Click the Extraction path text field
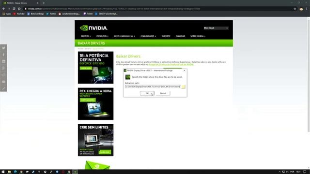The width and height of the screenshot is (310, 174). pyautogui.click(x=153, y=87)
